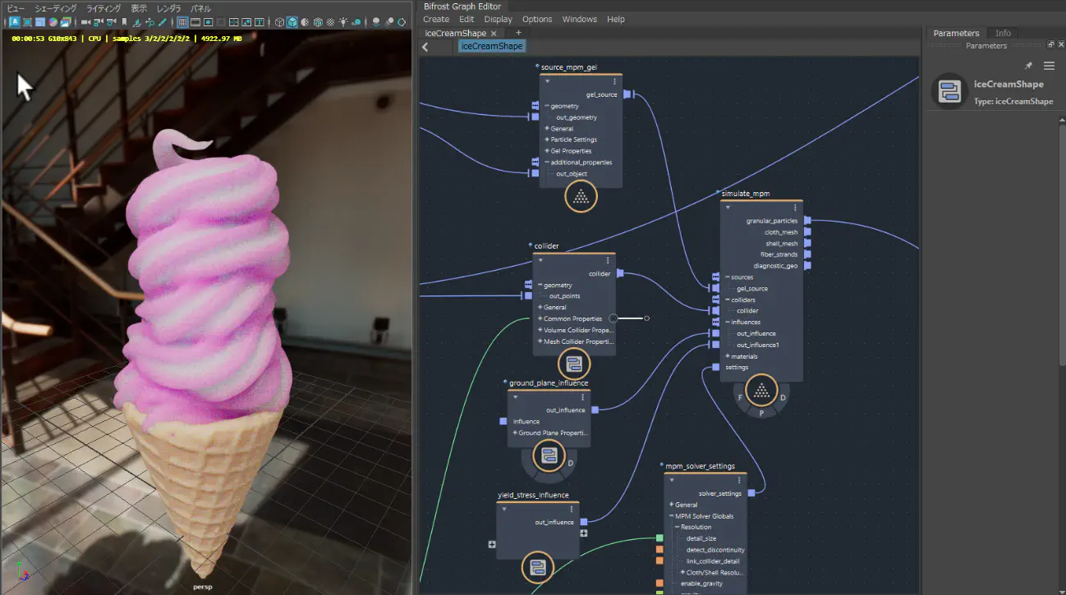Add a new graph tab with plus button
The height and width of the screenshot is (595, 1066).
coord(518,33)
